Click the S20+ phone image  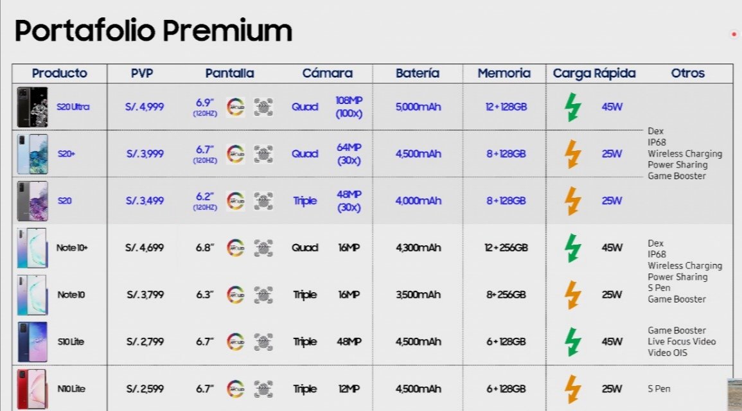32,153
